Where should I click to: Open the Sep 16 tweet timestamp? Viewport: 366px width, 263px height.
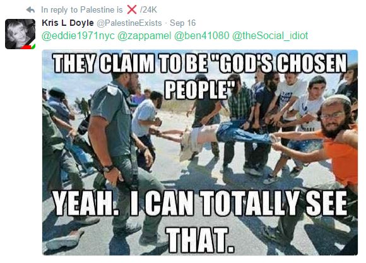point(183,23)
